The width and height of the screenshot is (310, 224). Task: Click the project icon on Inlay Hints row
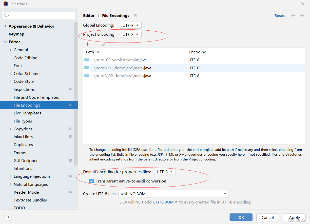[71, 137]
